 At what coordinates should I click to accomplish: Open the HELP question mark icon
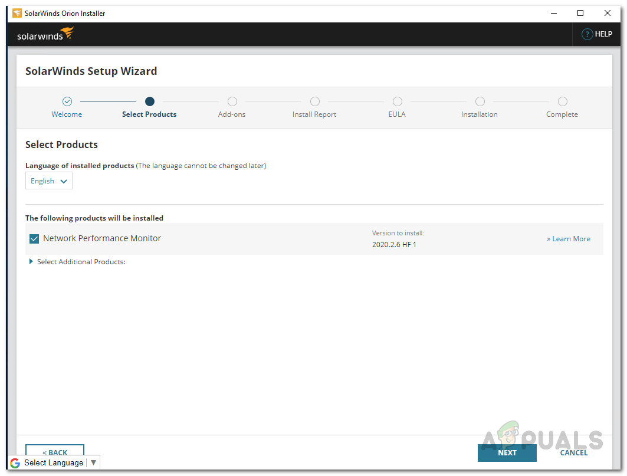(x=587, y=34)
